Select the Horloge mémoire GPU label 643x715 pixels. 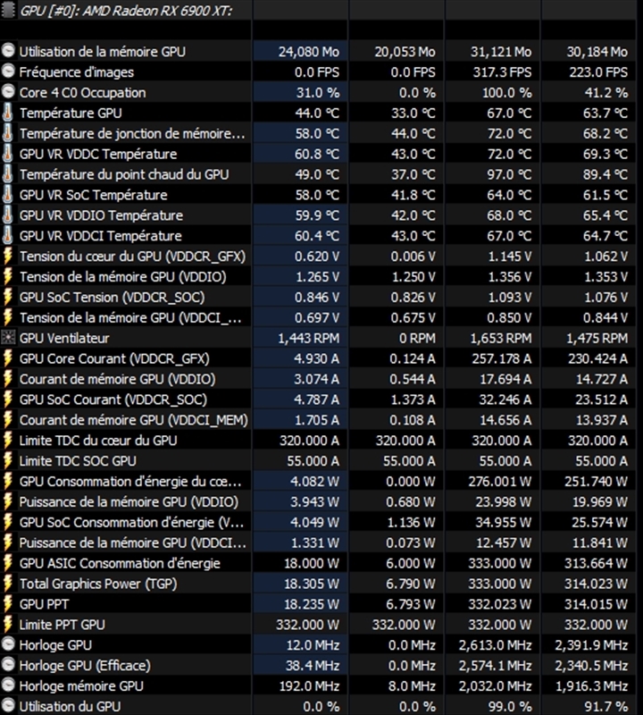pyautogui.click(x=81, y=686)
